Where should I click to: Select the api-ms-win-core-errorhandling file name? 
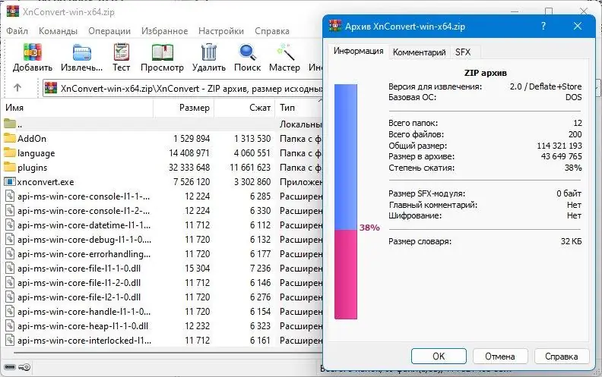point(84,254)
